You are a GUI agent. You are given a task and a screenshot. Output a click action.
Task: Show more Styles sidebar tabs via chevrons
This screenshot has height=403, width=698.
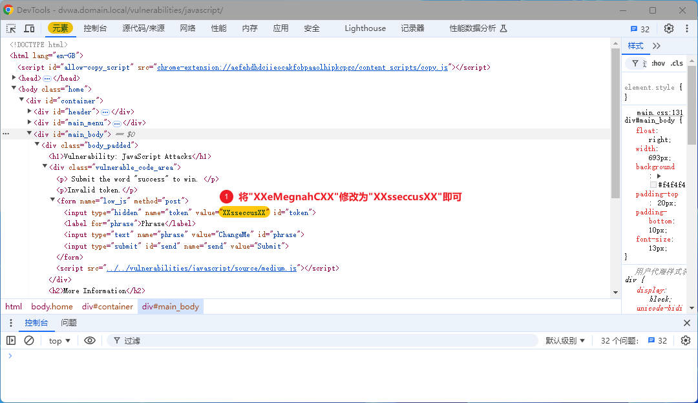click(657, 46)
